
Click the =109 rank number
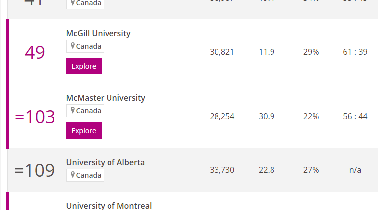[x=35, y=170]
